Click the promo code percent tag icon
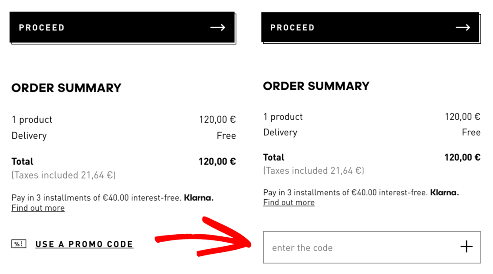 tap(18, 244)
